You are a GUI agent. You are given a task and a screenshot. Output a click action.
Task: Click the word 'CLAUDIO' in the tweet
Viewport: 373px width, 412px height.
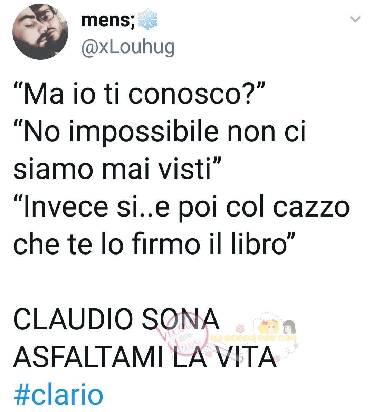click(x=73, y=319)
